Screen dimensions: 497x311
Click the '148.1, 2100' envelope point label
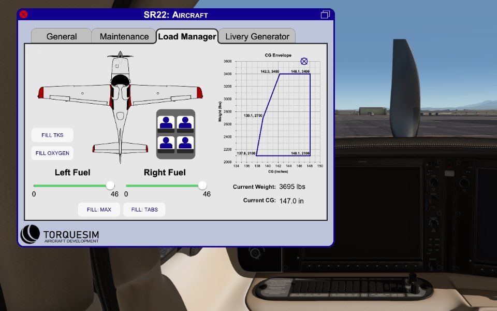click(300, 153)
